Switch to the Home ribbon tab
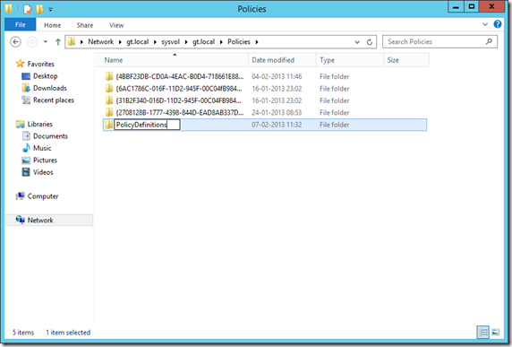Viewport: 512px width, 347px height. coord(53,25)
